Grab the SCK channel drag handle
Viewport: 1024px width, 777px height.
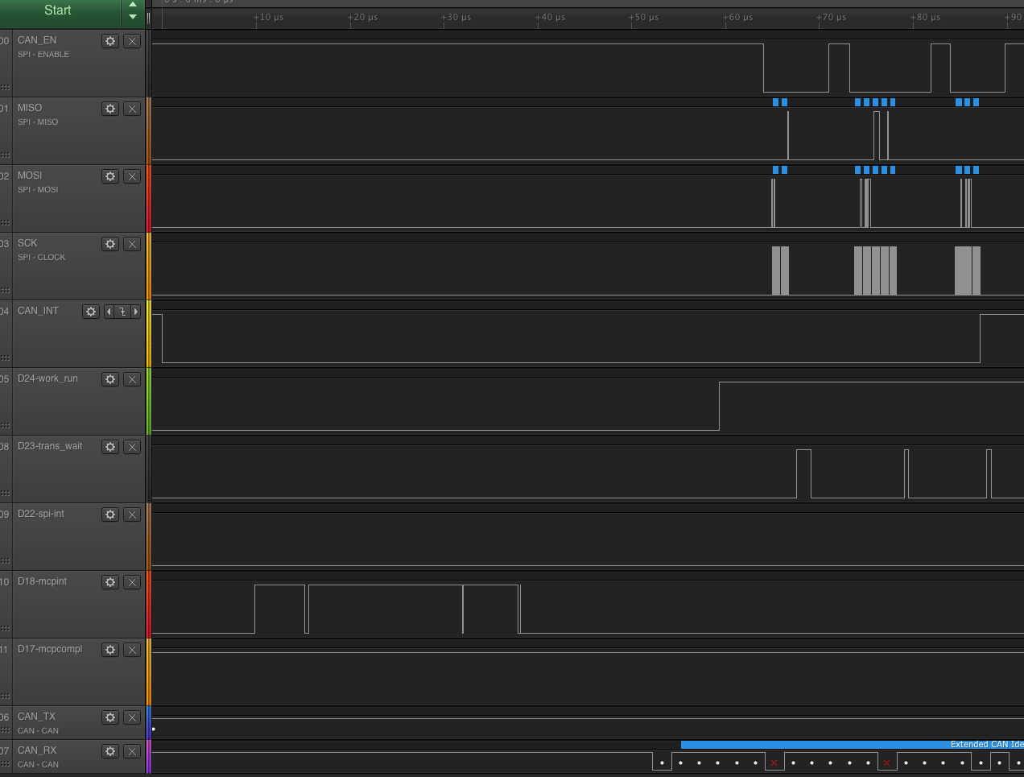coord(6,290)
